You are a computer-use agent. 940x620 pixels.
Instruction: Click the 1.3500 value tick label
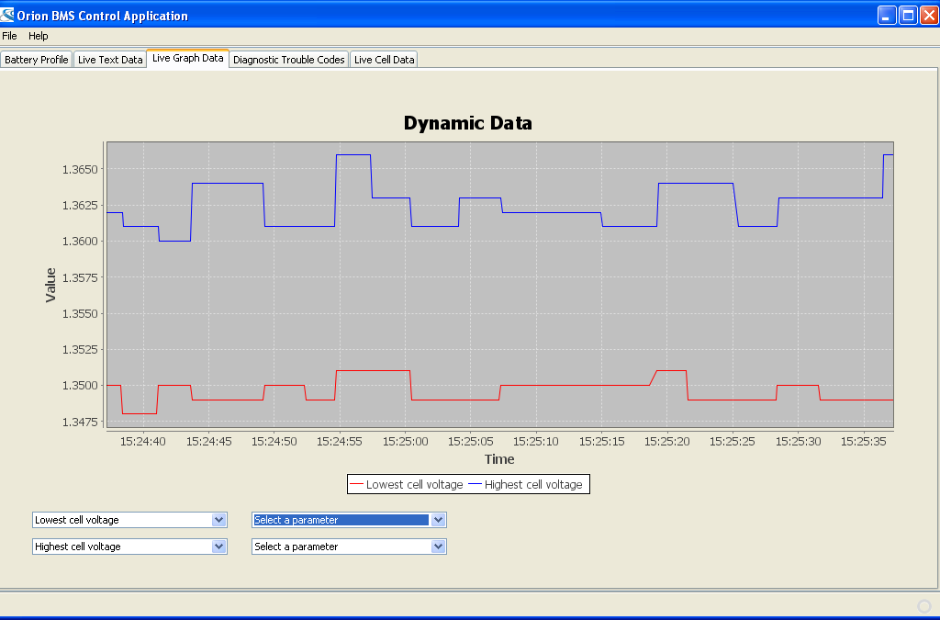(80, 386)
